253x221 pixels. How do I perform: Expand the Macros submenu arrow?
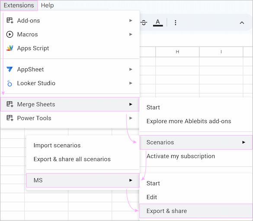coord(131,34)
